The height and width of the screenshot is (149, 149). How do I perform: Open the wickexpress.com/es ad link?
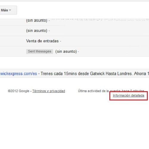(x=18, y=74)
